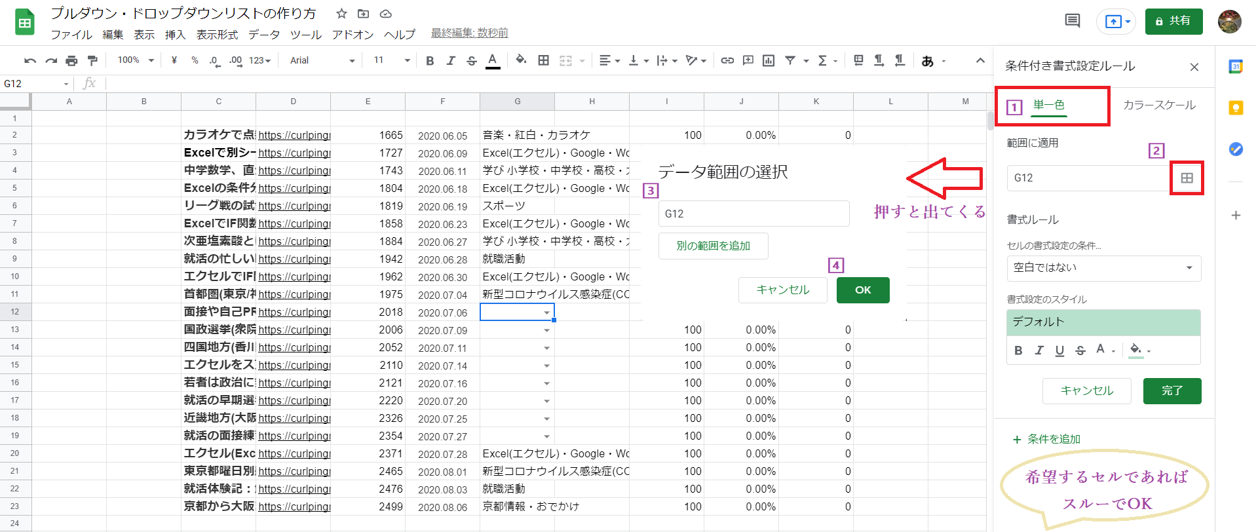Click キャンセル in the side panel
The width and height of the screenshot is (1258, 532).
pos(1087,391)
